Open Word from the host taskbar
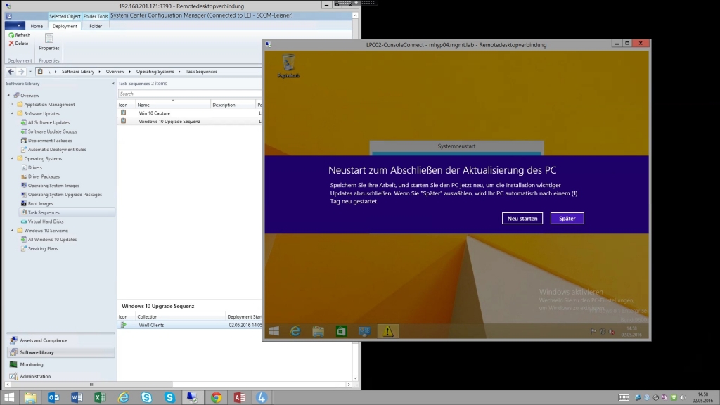The height and width of the screenshot is (405, 720). tap(77, 397)
